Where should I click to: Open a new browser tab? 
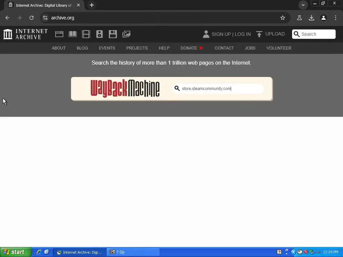click(92, 5)
